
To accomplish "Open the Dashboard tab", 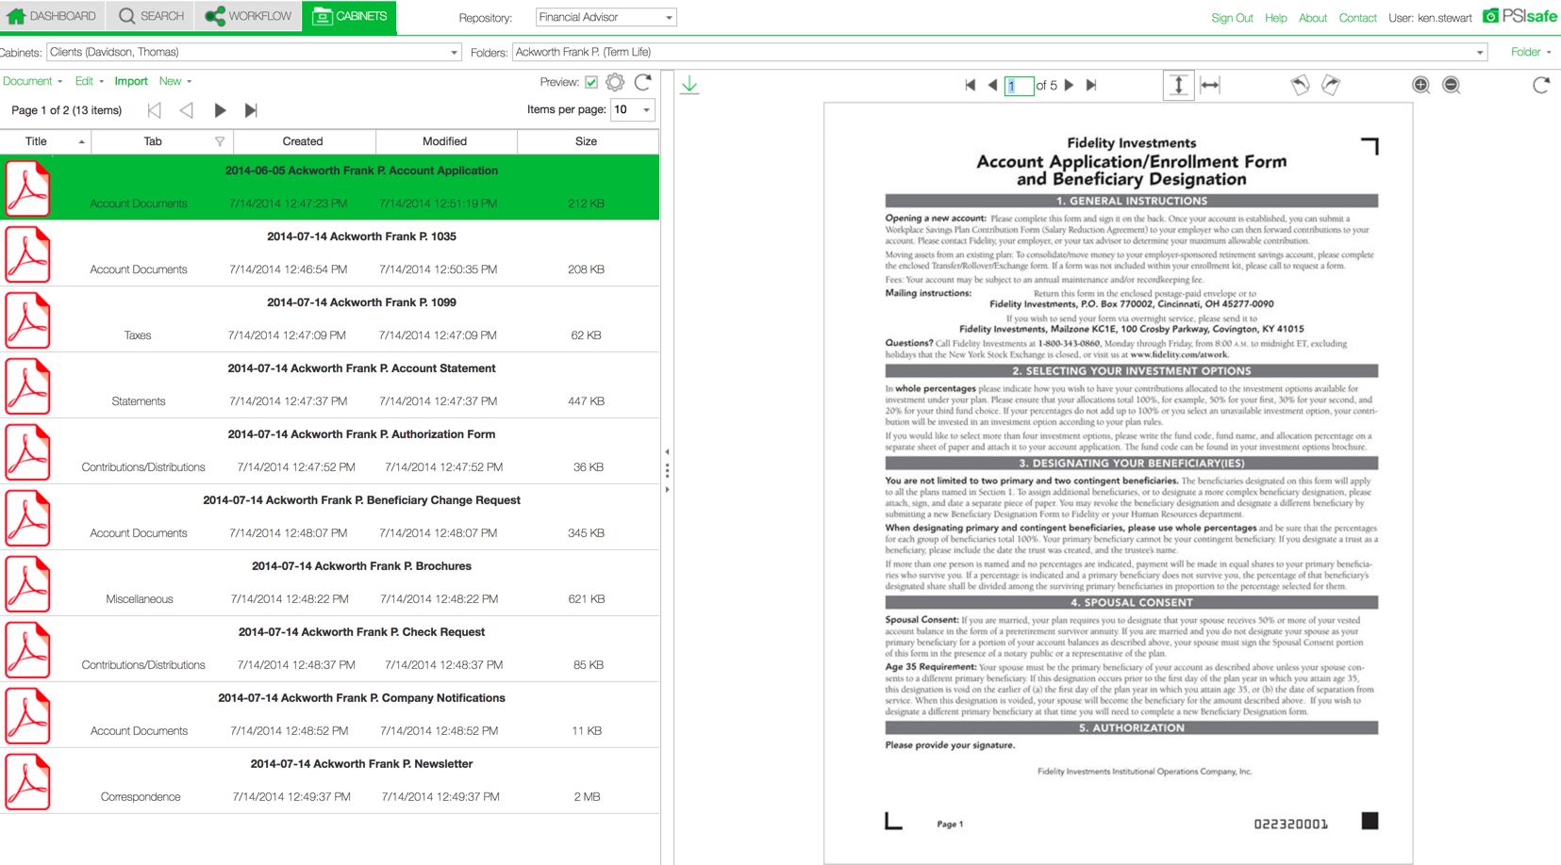I will point(52,16).
